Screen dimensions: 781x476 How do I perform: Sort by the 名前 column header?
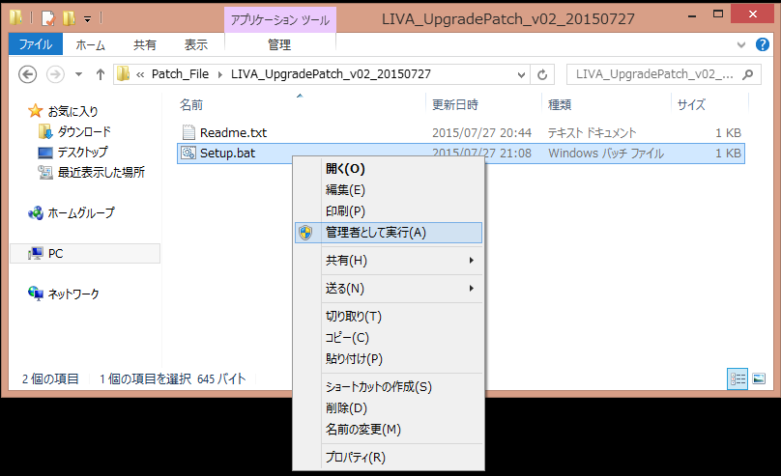[x=191, y=105]
